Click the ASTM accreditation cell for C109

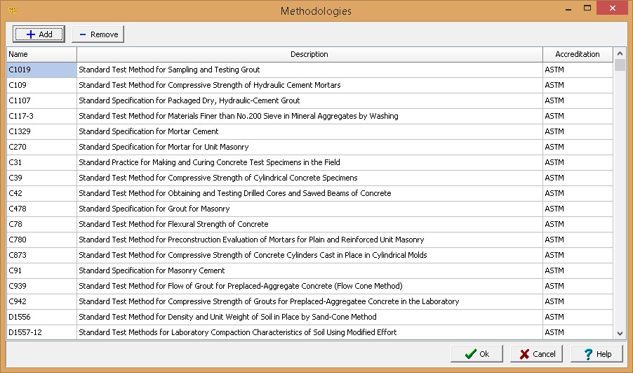click(x=577, y=85)
